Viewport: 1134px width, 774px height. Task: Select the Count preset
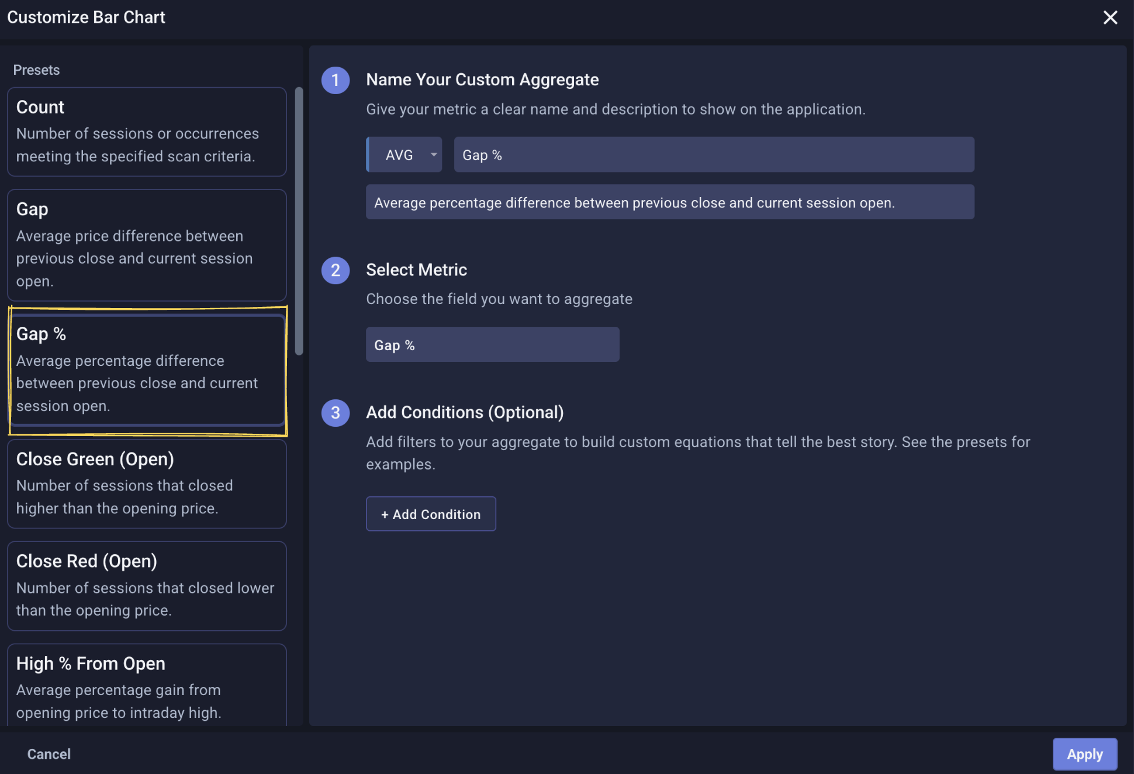(x=147, y=132)
